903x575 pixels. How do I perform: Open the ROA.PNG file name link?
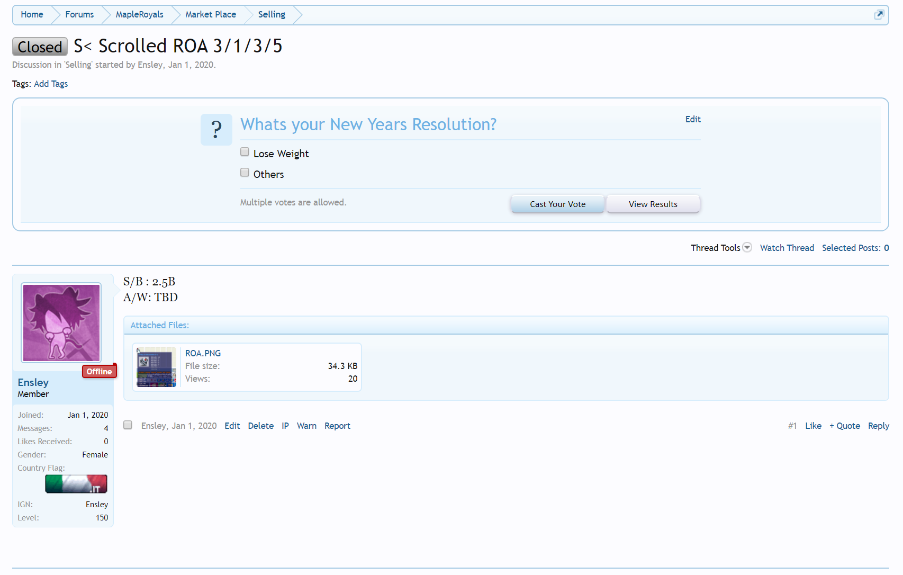click(x=203, y=353)
